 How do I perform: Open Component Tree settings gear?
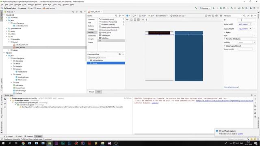(120, 54)
